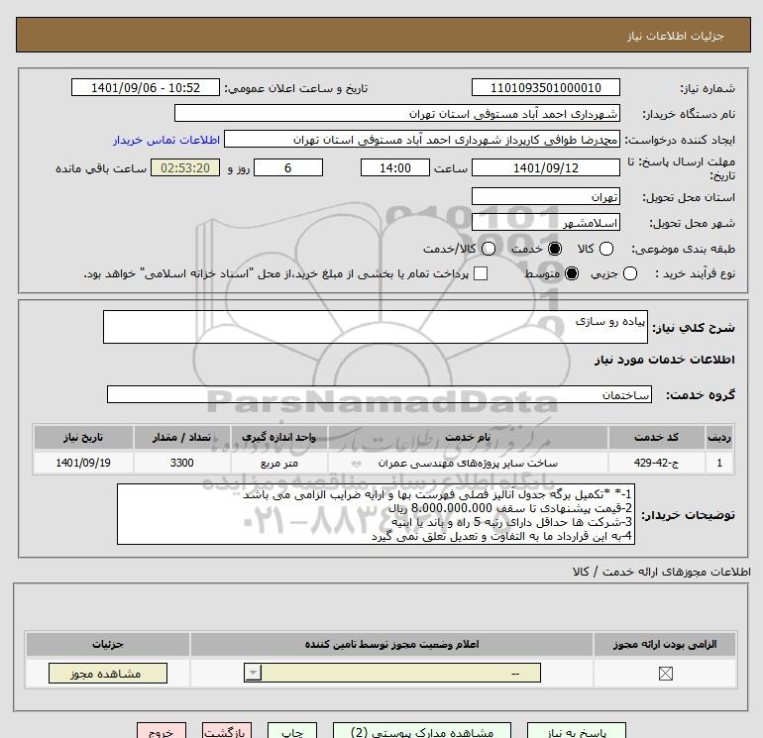Open اطلاعات تماس خریدار contact link

[166, 140]
